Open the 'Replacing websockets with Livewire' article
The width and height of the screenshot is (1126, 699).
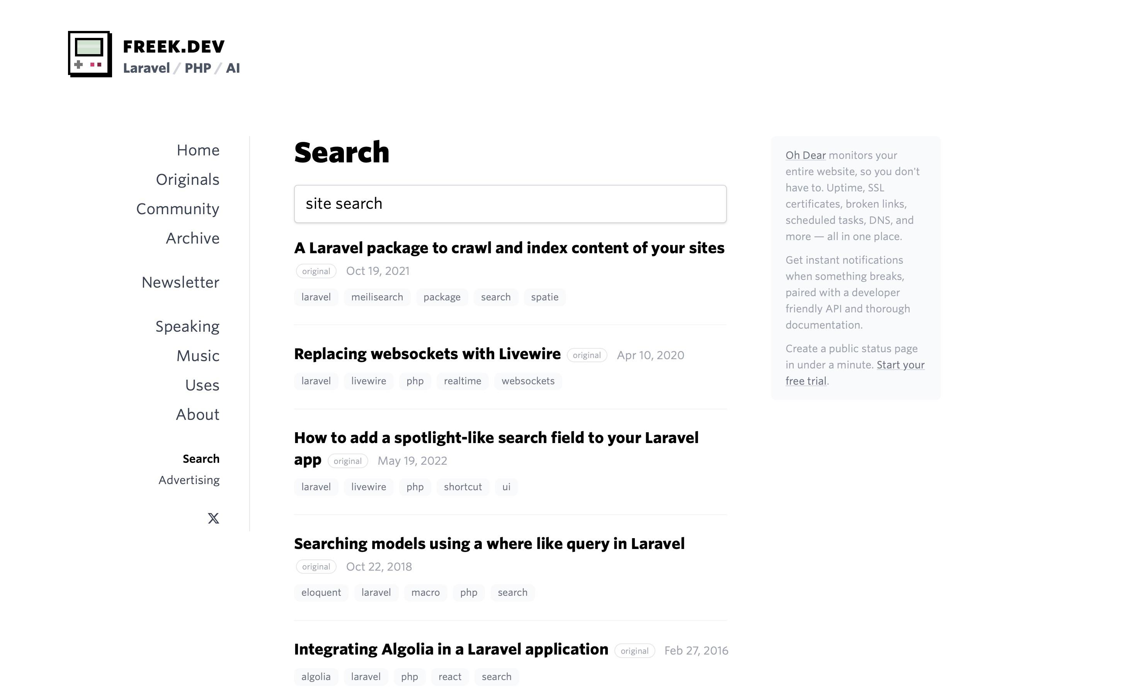click(x=427, y=354)
